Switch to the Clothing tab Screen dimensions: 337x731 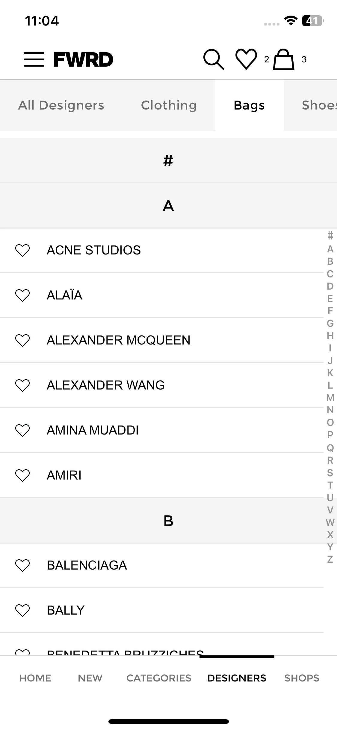pos(169,105)
